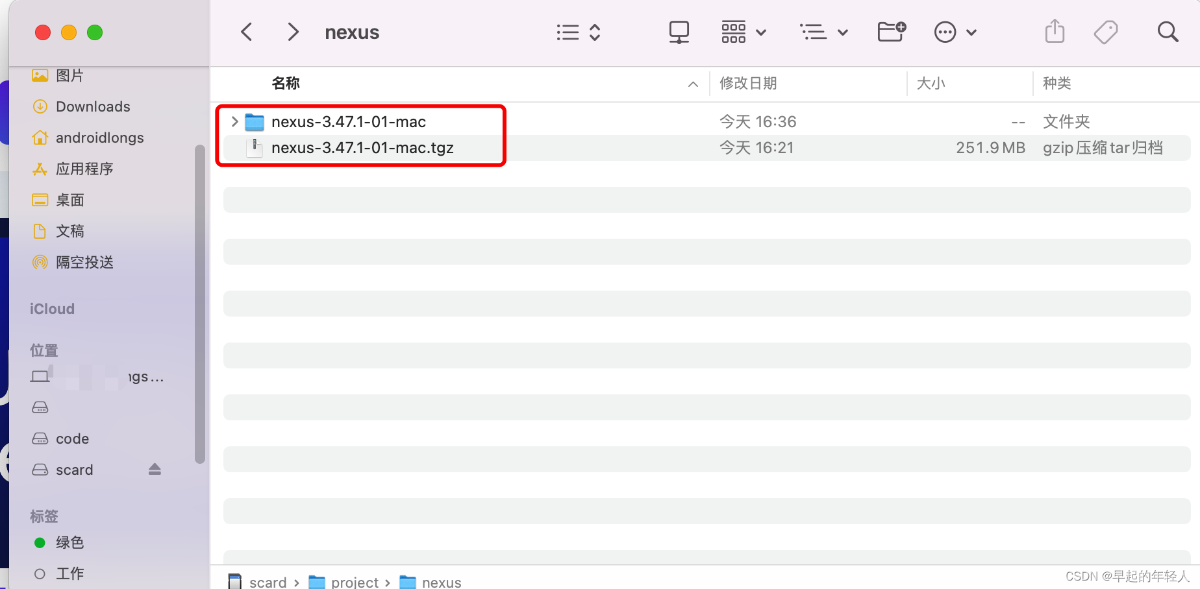
Task: Click the iCloud section header in sidebar
Action: 52,309
